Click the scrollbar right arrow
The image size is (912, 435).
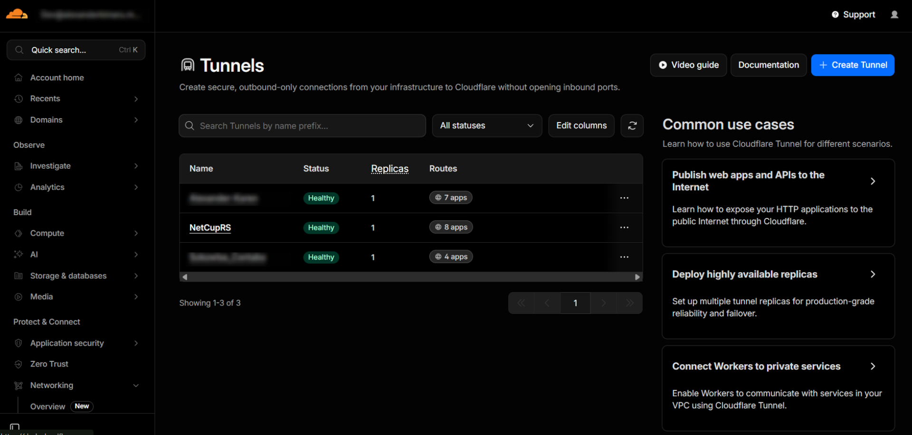[x=637, y=277]
